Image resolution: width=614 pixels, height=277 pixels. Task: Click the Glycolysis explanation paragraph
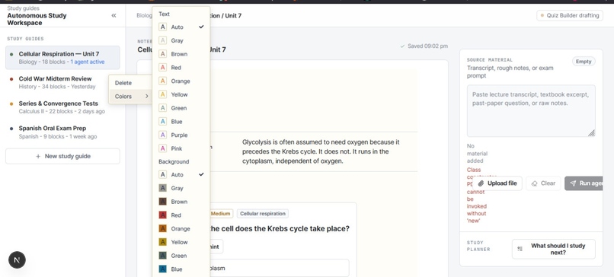coord(321,151)
